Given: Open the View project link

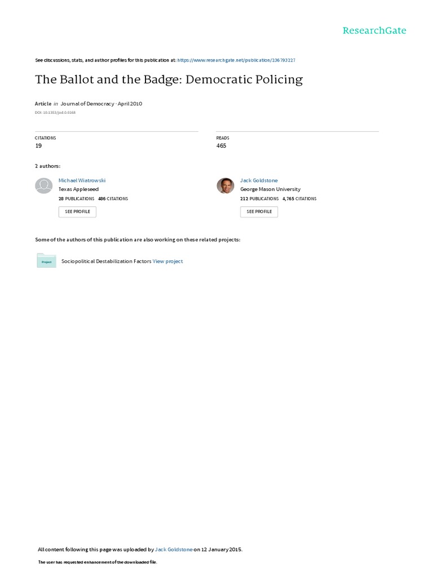Looking at the screenshot, I should [168, 261].
